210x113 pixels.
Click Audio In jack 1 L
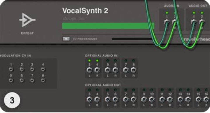[x=167, y=22]
